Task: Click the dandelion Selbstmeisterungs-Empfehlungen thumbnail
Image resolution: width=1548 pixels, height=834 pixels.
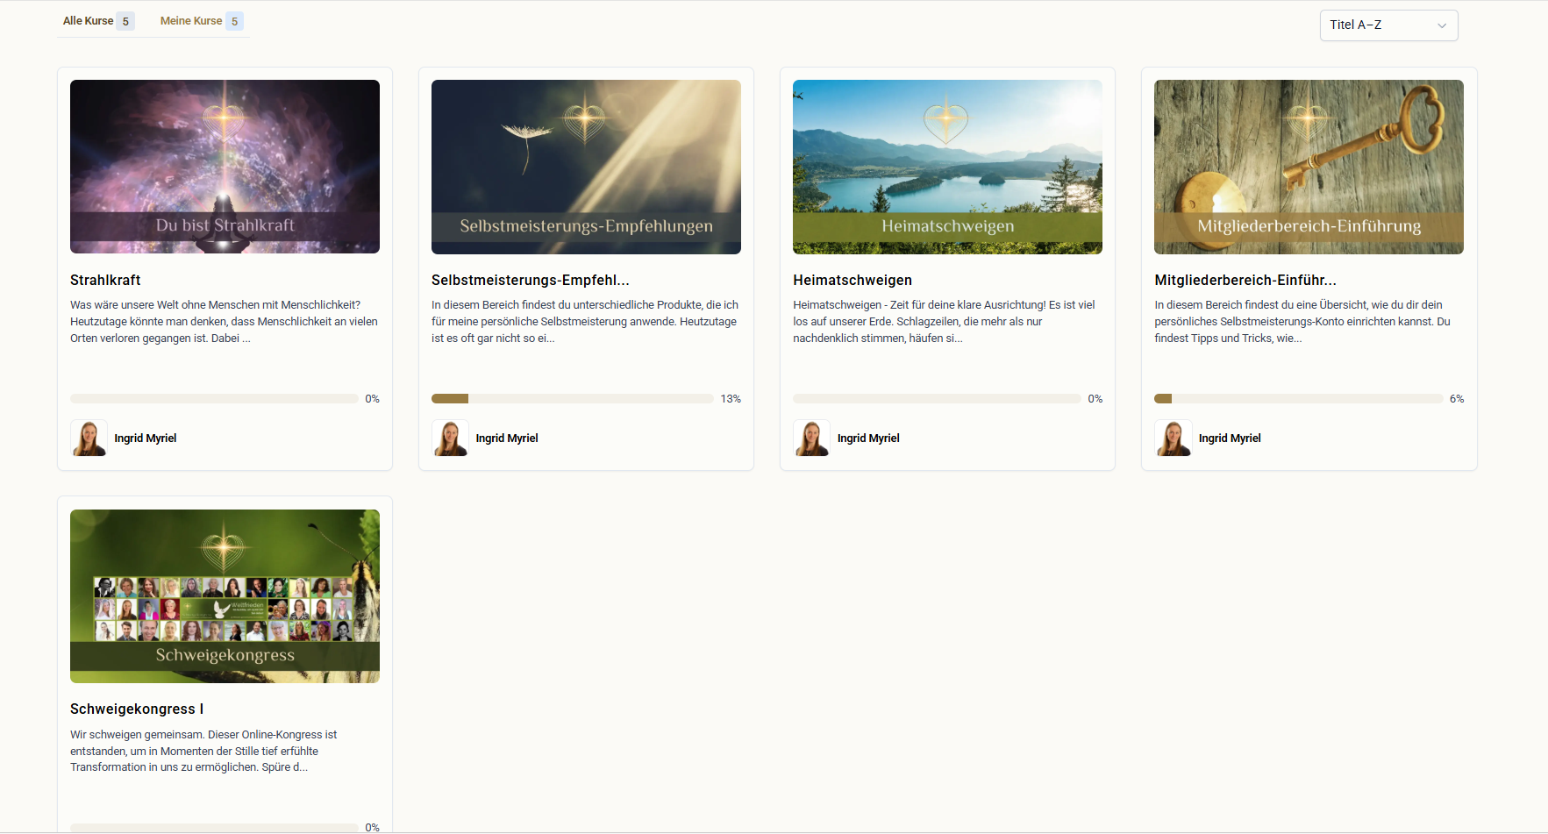Action: point(586,167)
